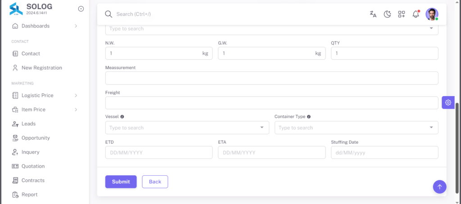Image resolution: width=461 pixels, height=204 pixels.
Task: Expand the Dashboards menu
Action: click(x=45, y=26)
